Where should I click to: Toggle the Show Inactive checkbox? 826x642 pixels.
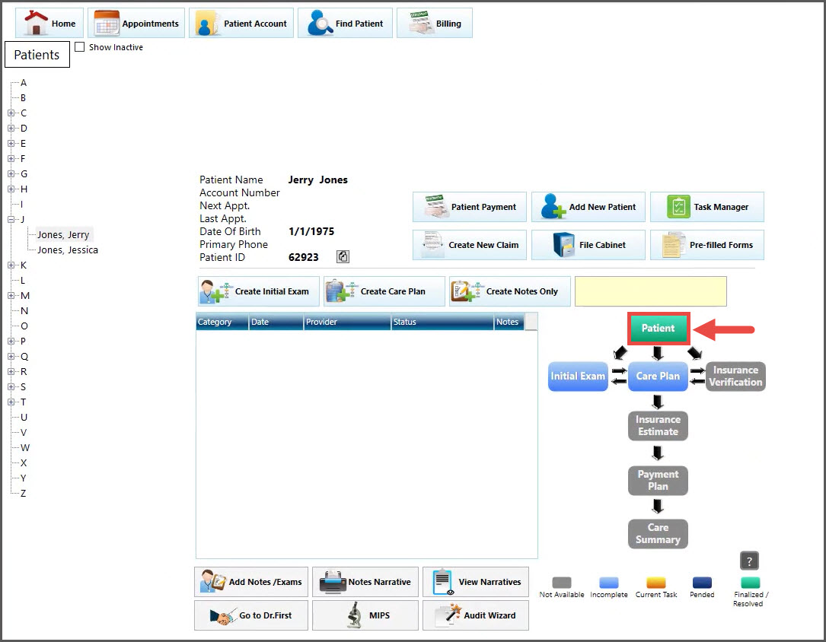pyautogui.click(x=79, y=47)
